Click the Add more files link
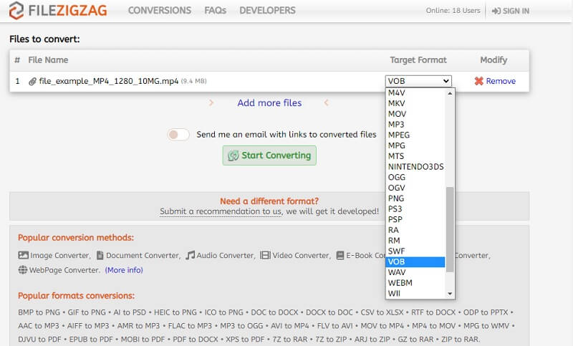 [x=269, y=103]
